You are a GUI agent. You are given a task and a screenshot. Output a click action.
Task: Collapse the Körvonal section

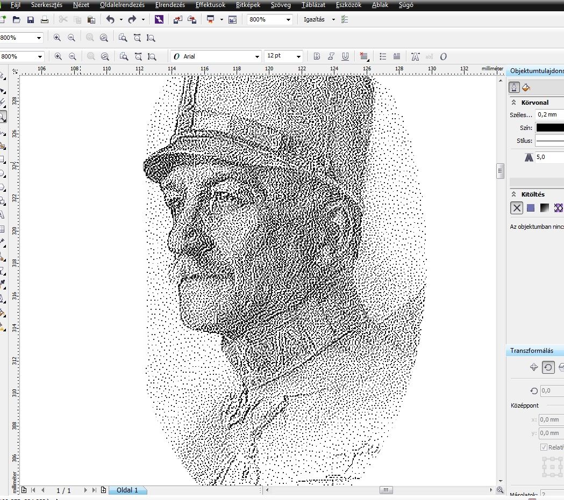(514, 103)
